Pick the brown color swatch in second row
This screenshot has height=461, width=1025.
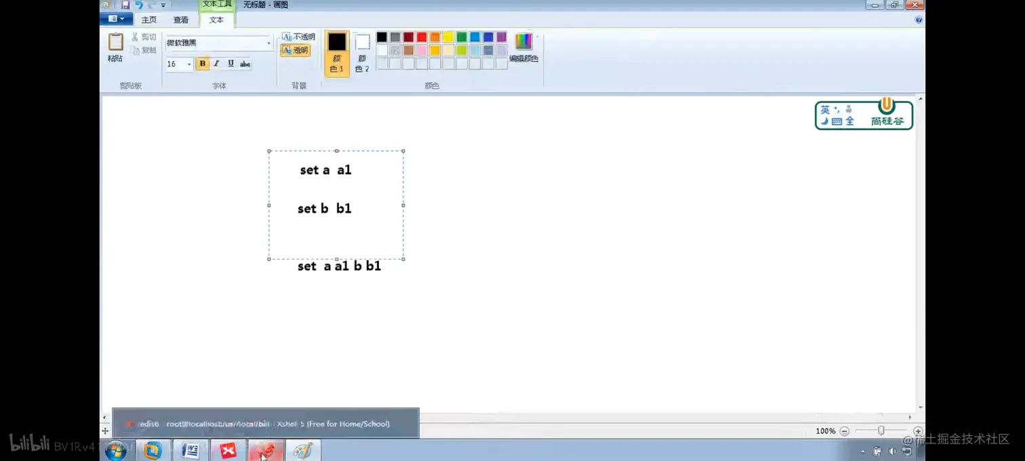409,50
